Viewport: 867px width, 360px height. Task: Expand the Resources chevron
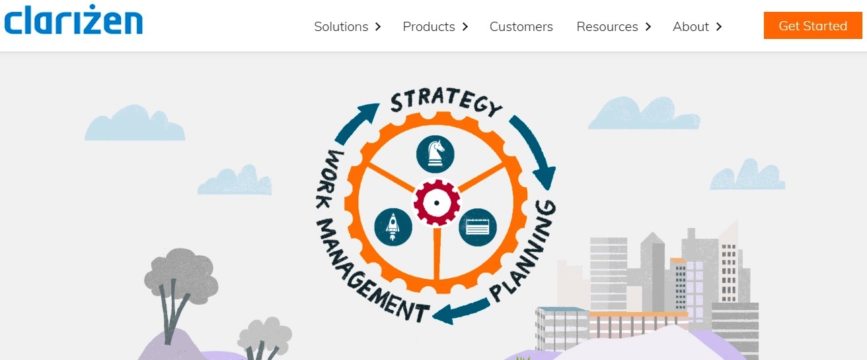pos(648,26)
